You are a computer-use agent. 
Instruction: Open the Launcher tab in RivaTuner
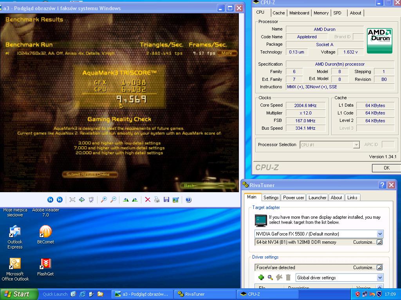[x=317, y=197]
